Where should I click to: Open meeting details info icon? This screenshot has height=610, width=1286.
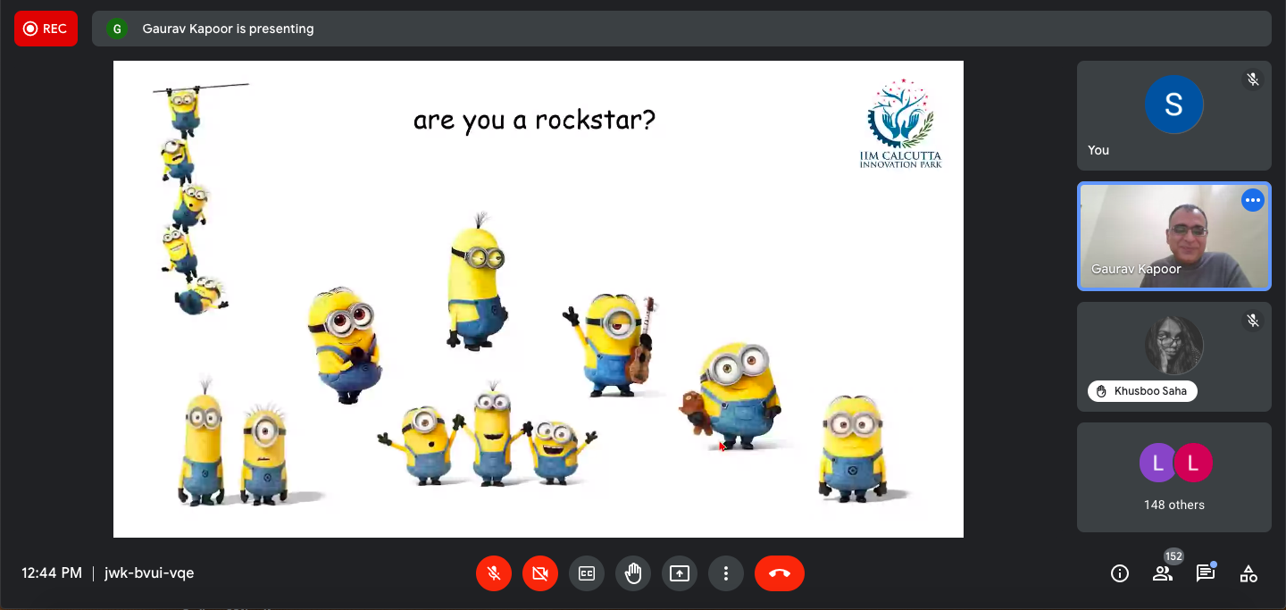[1119, 573]
